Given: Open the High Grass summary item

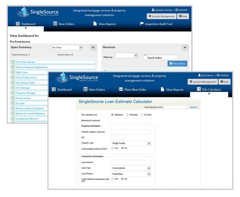Looking at the screenshot, I should pyautogui.click(x=22, y=72).
